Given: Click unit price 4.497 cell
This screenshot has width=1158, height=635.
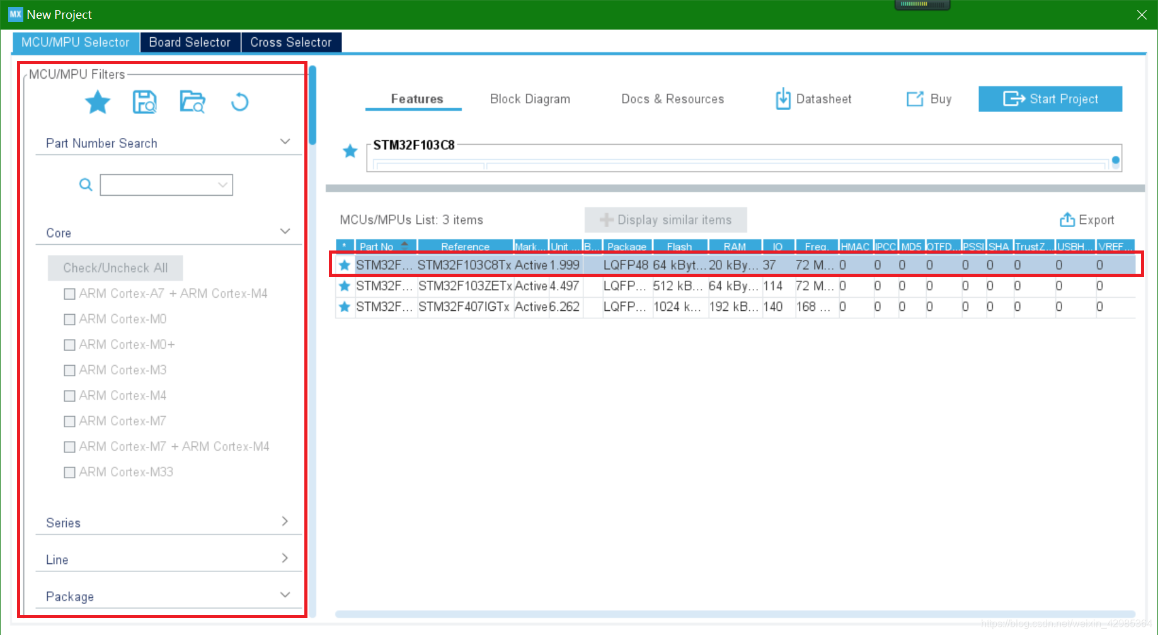Looking at the screenshot, I should pos(565,286).
